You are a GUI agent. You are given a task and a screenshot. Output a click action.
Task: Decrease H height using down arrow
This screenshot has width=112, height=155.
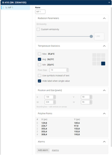(91, 103)
